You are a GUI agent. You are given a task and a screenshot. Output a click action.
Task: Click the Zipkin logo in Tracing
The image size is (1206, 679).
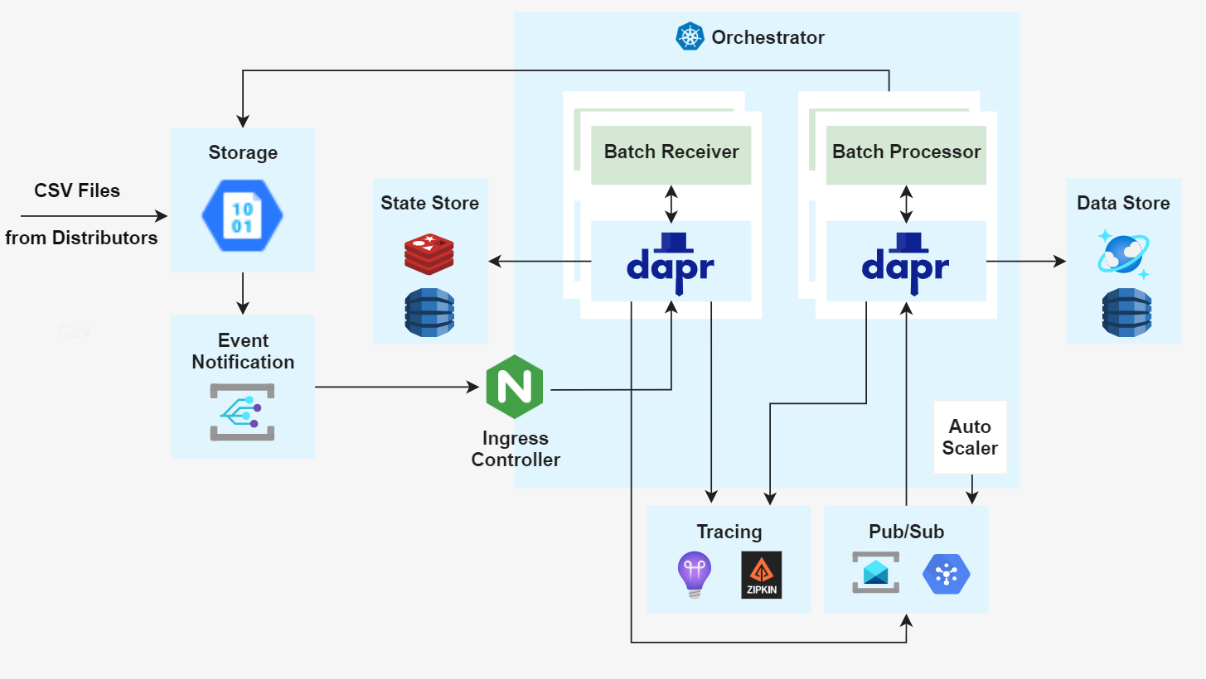tap(762, 575)
